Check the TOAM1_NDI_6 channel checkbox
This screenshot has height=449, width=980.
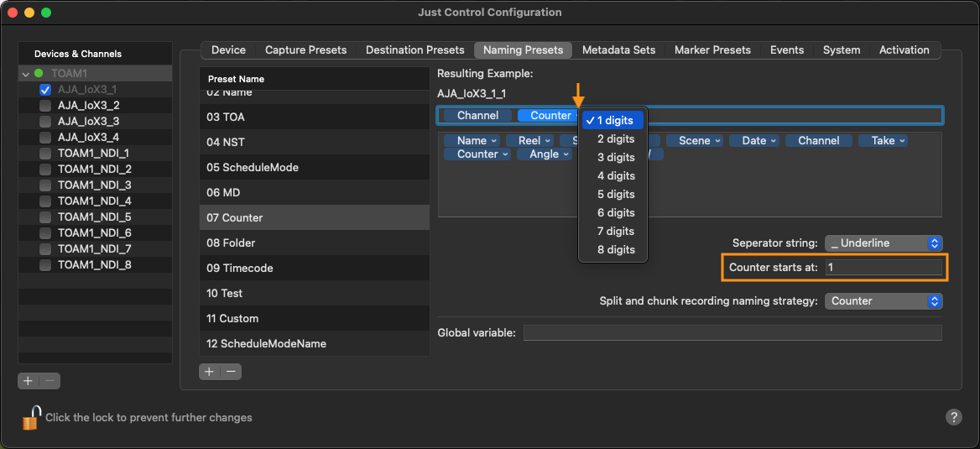tap(45, 233)
